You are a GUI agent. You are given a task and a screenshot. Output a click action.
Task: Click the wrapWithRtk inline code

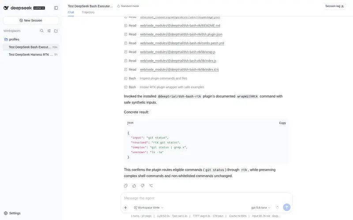[248, 96]
